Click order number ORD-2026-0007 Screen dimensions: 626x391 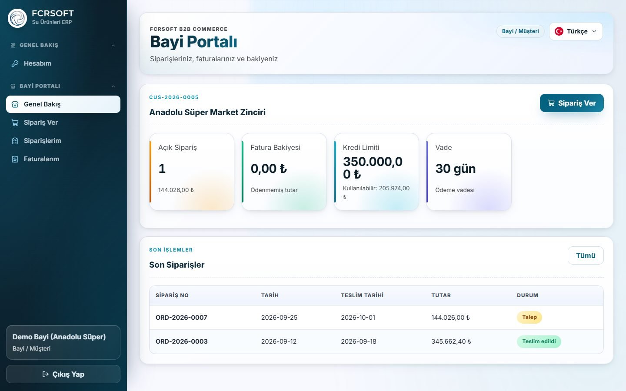tap(181, 318)
